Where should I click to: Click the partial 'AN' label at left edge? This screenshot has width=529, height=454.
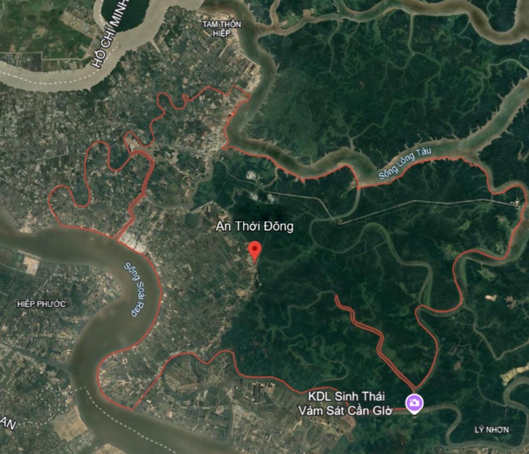point(7,423)
